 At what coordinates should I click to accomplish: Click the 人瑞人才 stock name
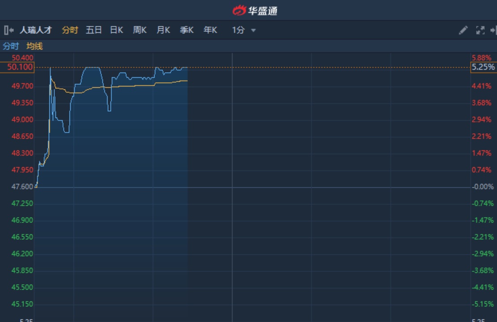coord(35,30)
